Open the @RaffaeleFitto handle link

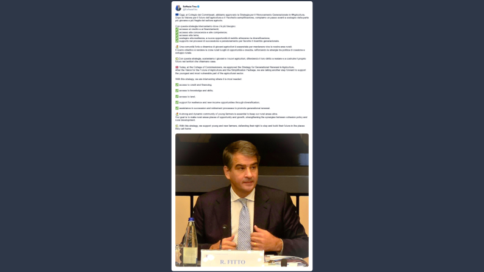tap(190, 10)
